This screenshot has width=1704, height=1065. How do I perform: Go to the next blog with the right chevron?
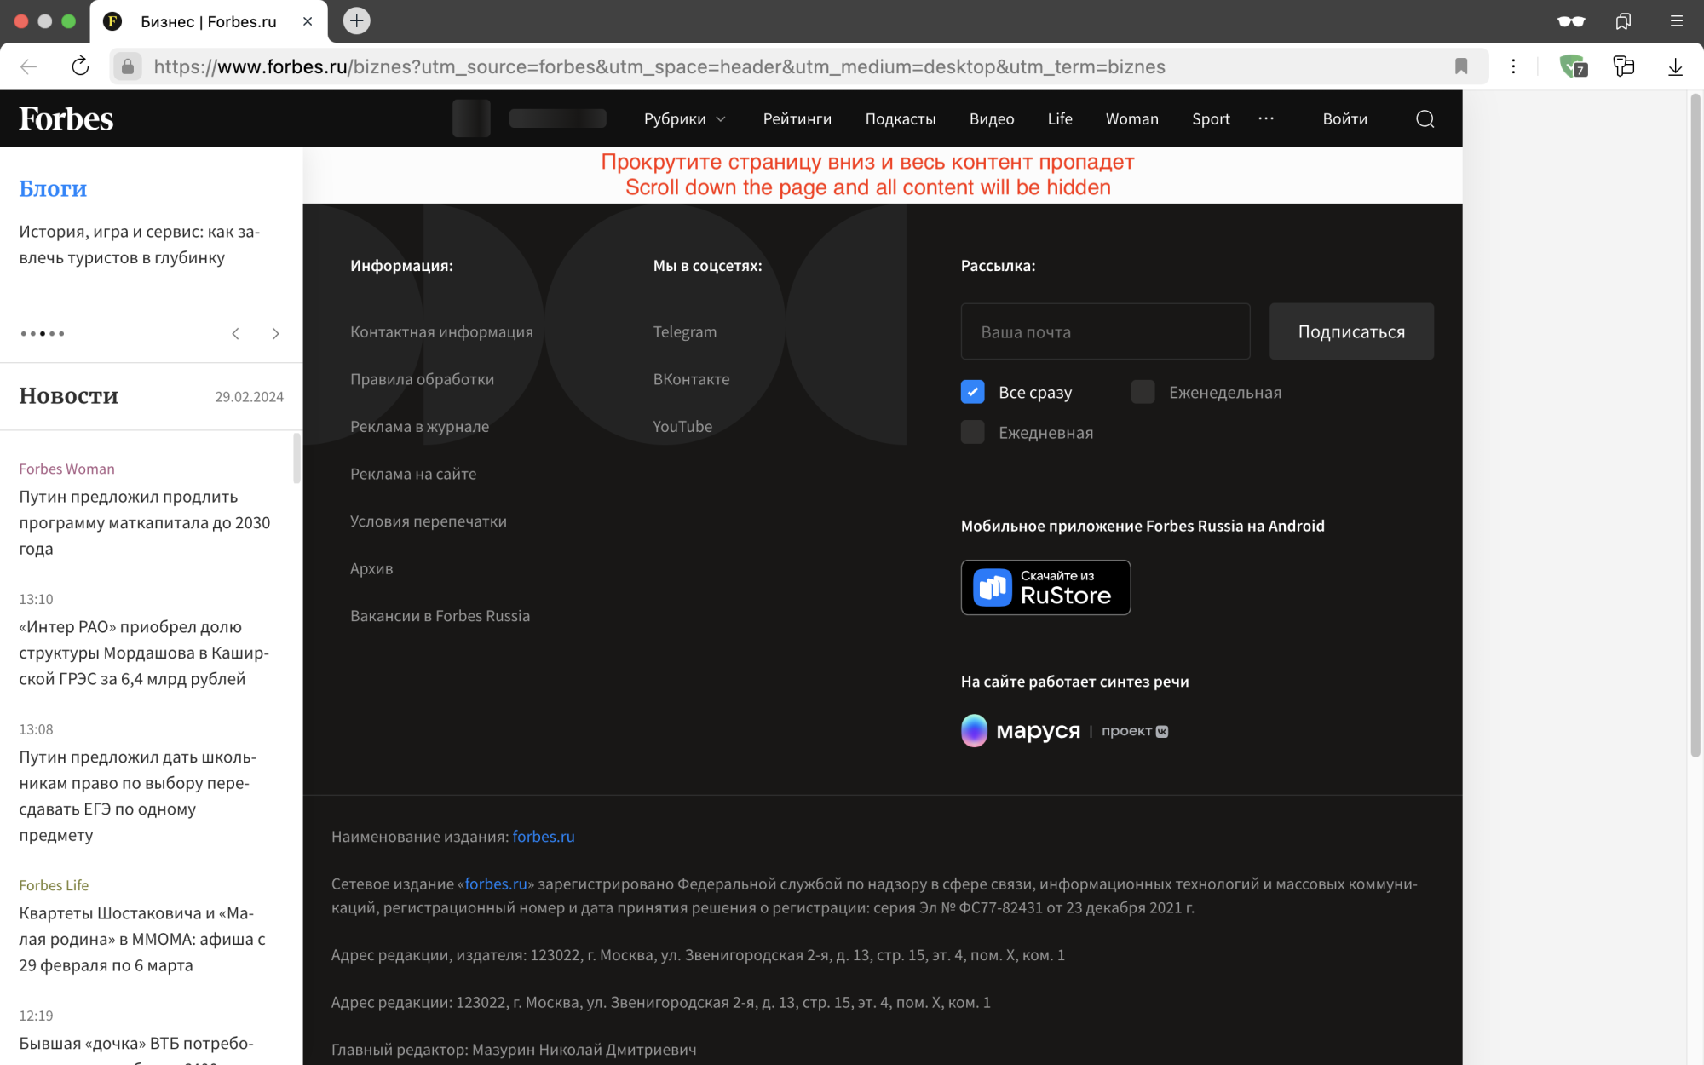pyautogui.click(x=275, y=333)
